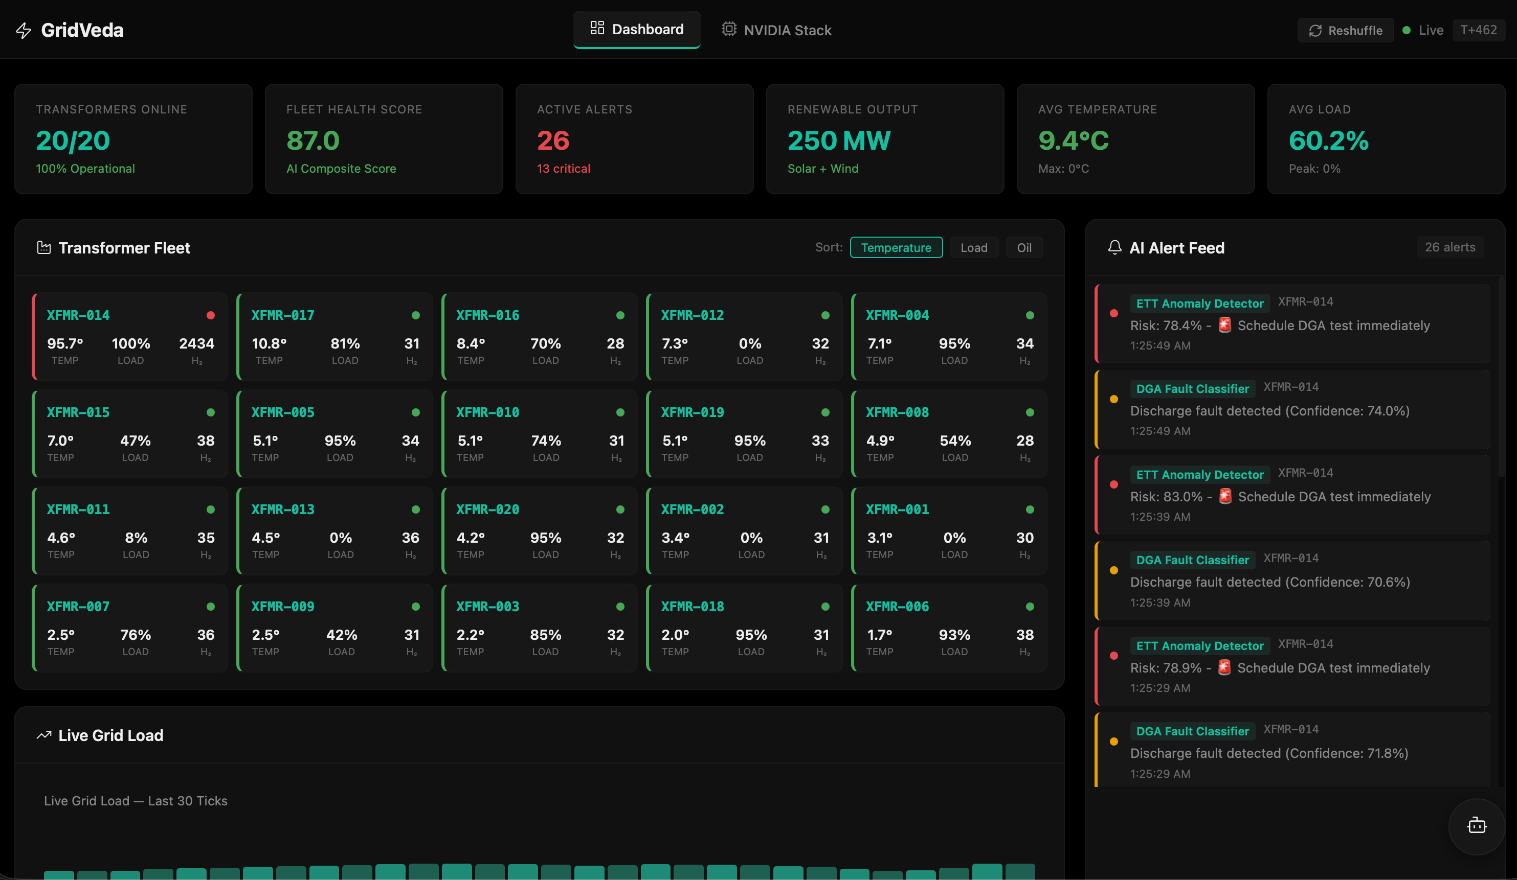This screenshot has height=880, width=1517.
Task: Click the Live Grid Load trend icon
Action: 44,735
